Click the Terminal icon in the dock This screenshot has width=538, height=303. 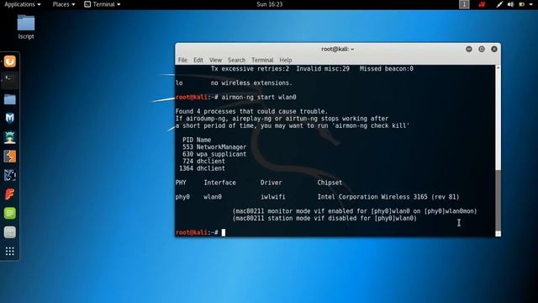[9, 81]
